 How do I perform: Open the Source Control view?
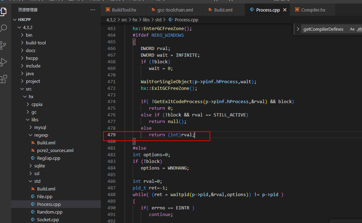pos(4,45)
